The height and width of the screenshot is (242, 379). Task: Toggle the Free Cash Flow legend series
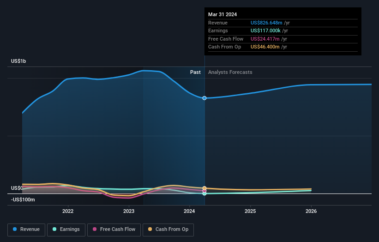coord(114,230)
